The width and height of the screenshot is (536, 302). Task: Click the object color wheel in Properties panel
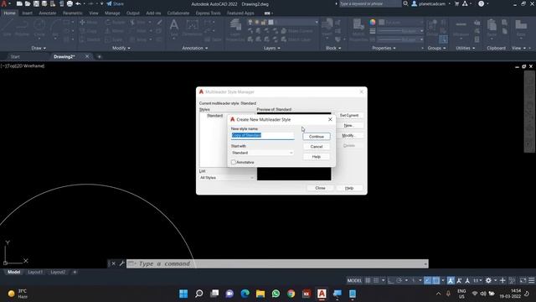373,23
